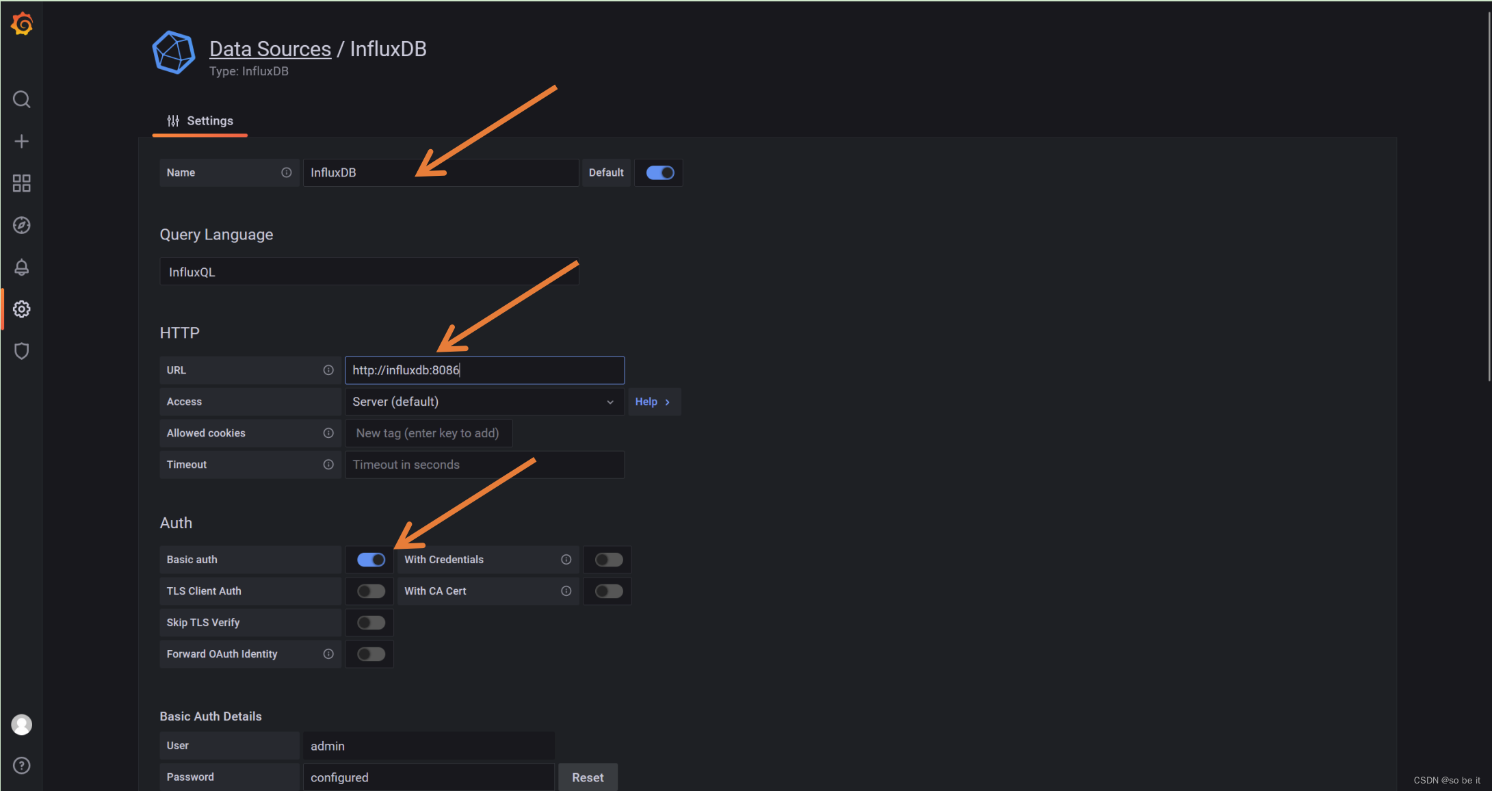This screenshot has height=791, width=1492.
Task: Click the Help question mark icon
Action: 22,765
